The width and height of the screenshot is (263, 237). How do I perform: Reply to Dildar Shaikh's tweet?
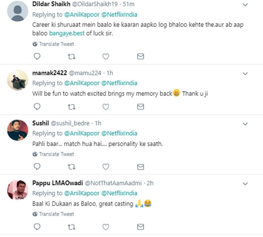click(37, 56)
